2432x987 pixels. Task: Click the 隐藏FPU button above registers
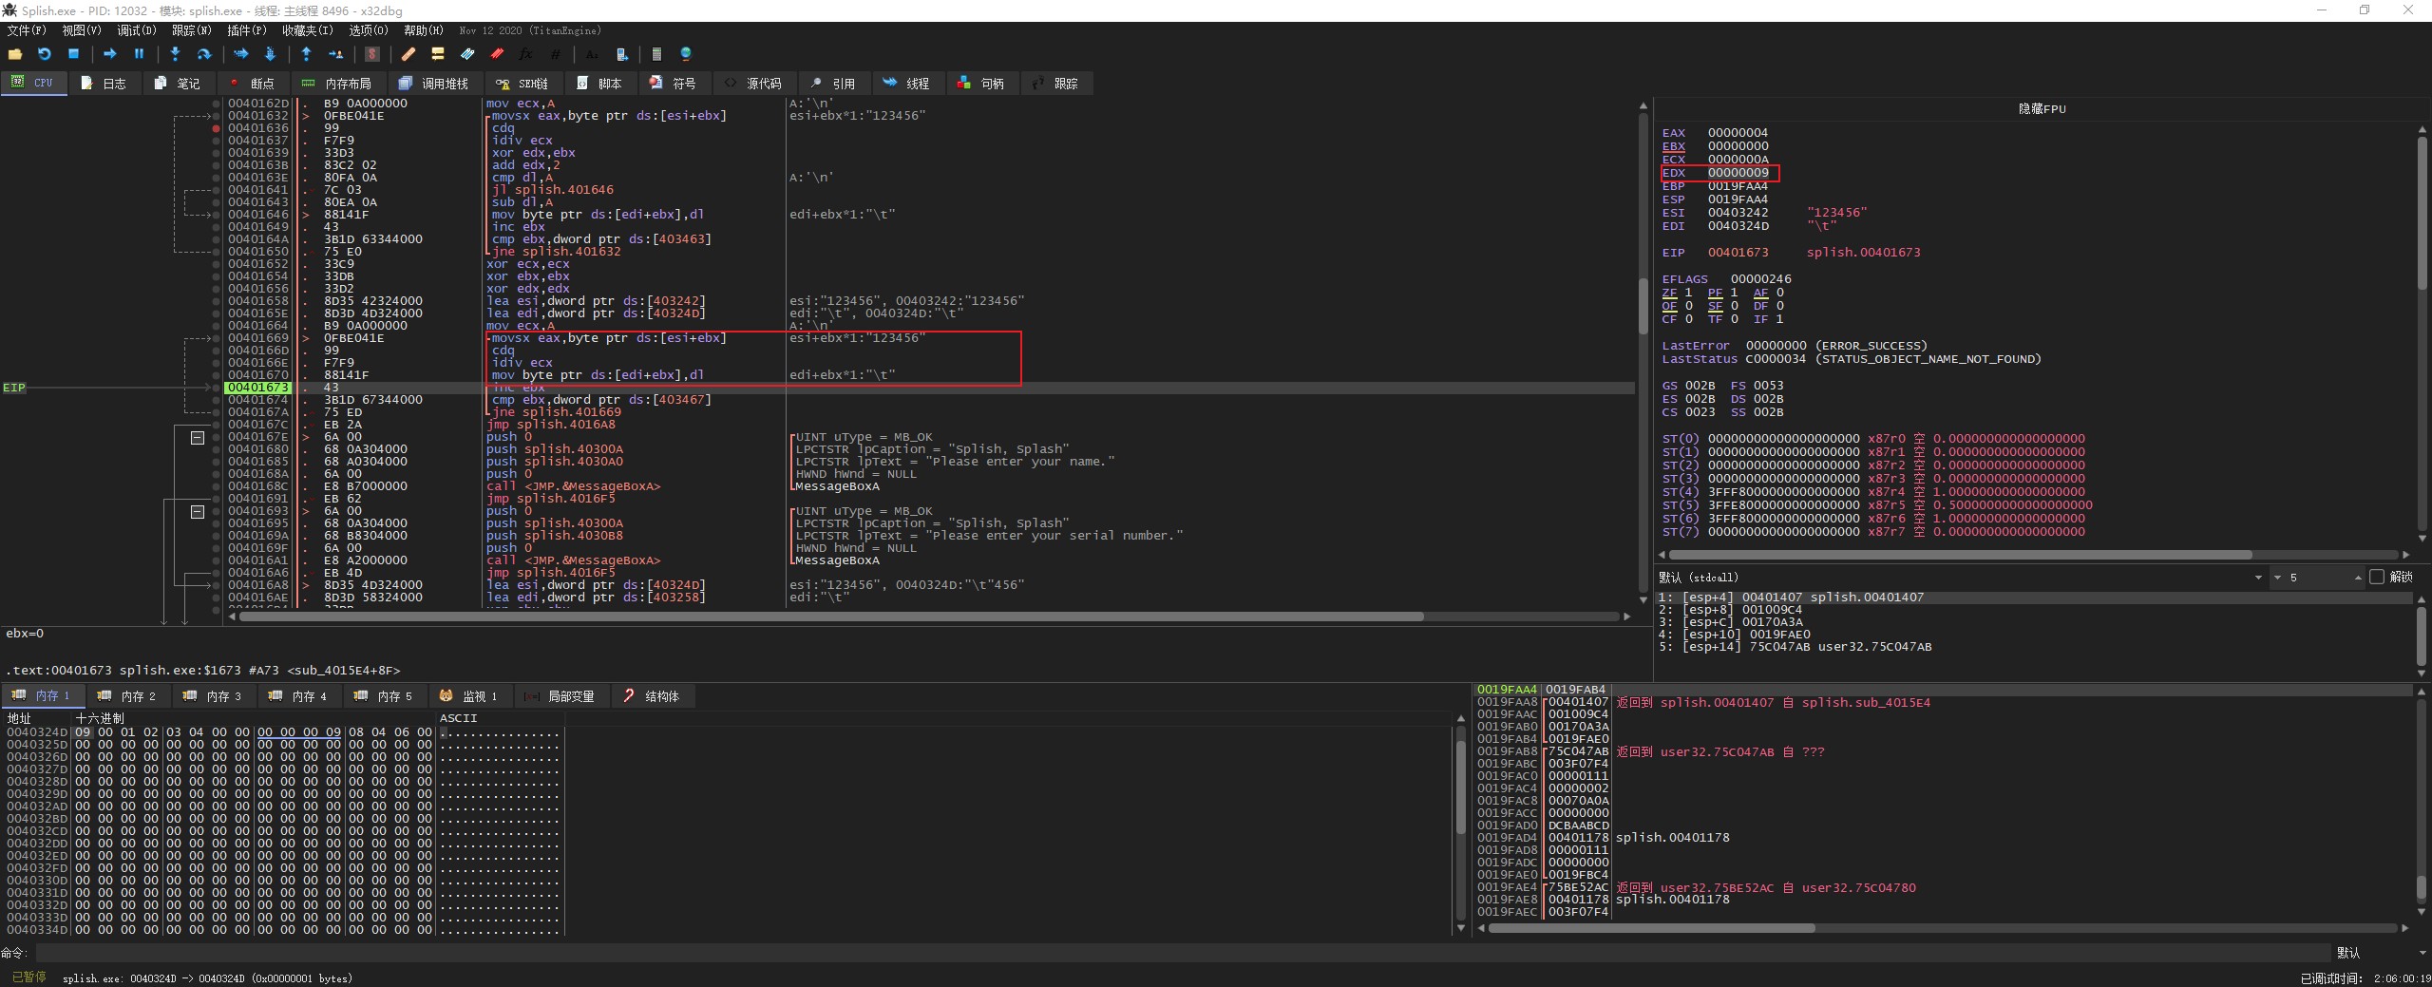pyautogui.click(x=2042, y=109)
